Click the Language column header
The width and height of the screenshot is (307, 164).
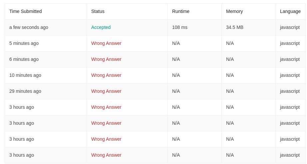point(290,11)
